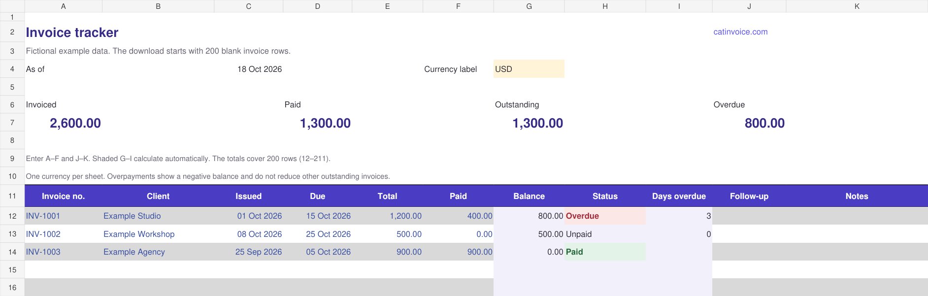Select row 11 header
Screen dimensions: 928x296
point(12,196)
